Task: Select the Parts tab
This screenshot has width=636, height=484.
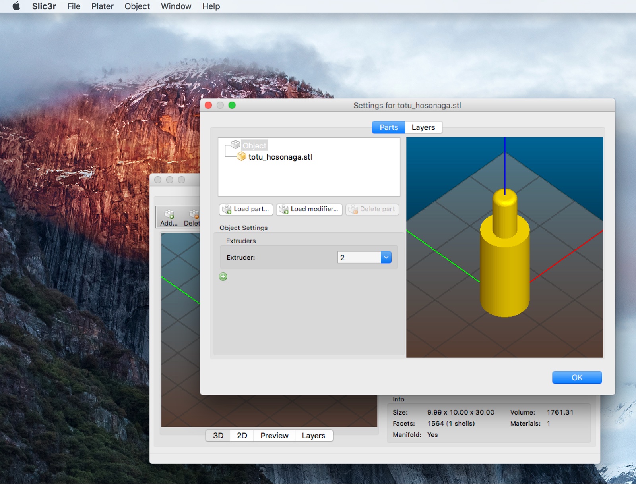Action: coord(388,127)
